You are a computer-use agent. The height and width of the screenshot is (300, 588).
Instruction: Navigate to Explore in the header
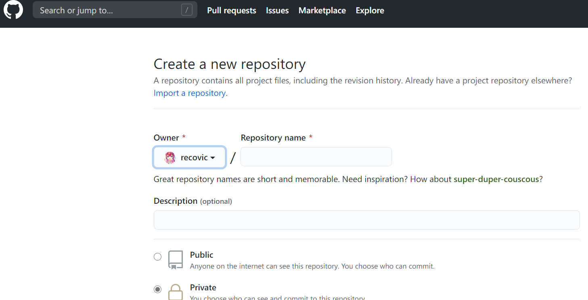click(370, 10)
